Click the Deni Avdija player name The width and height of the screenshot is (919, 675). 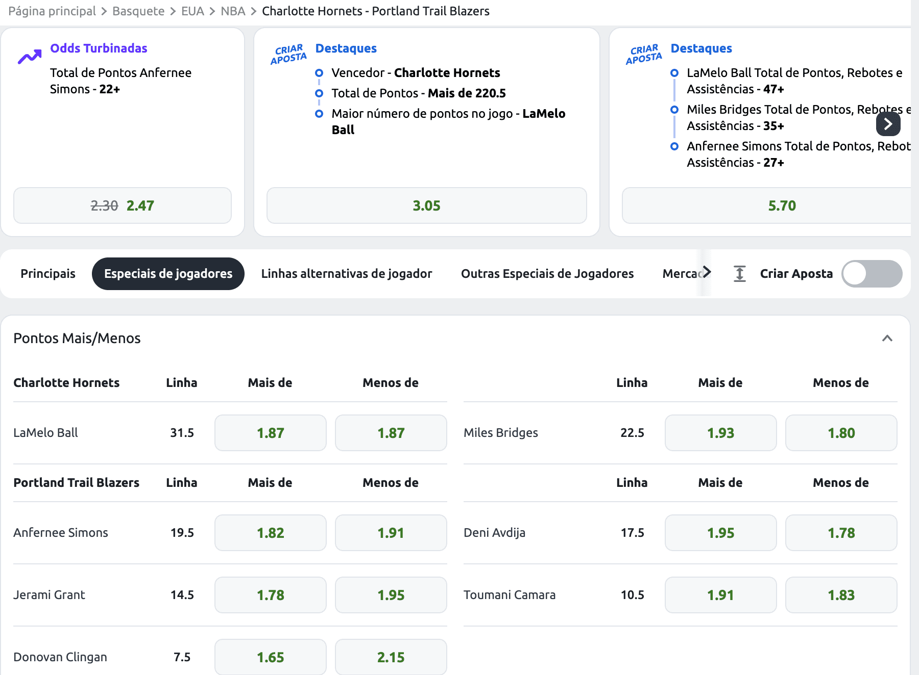coord(494,533)
